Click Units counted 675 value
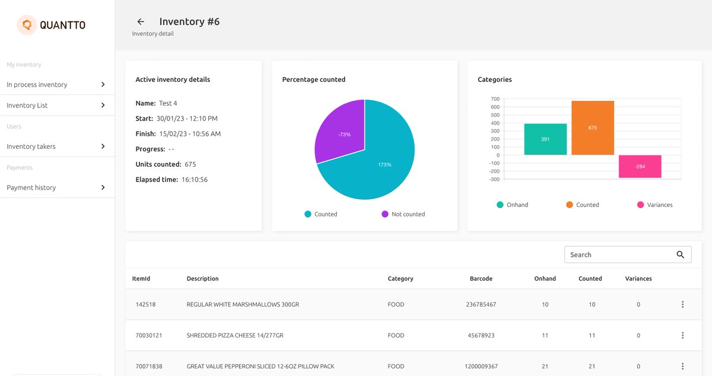 (x=190, y=164)
